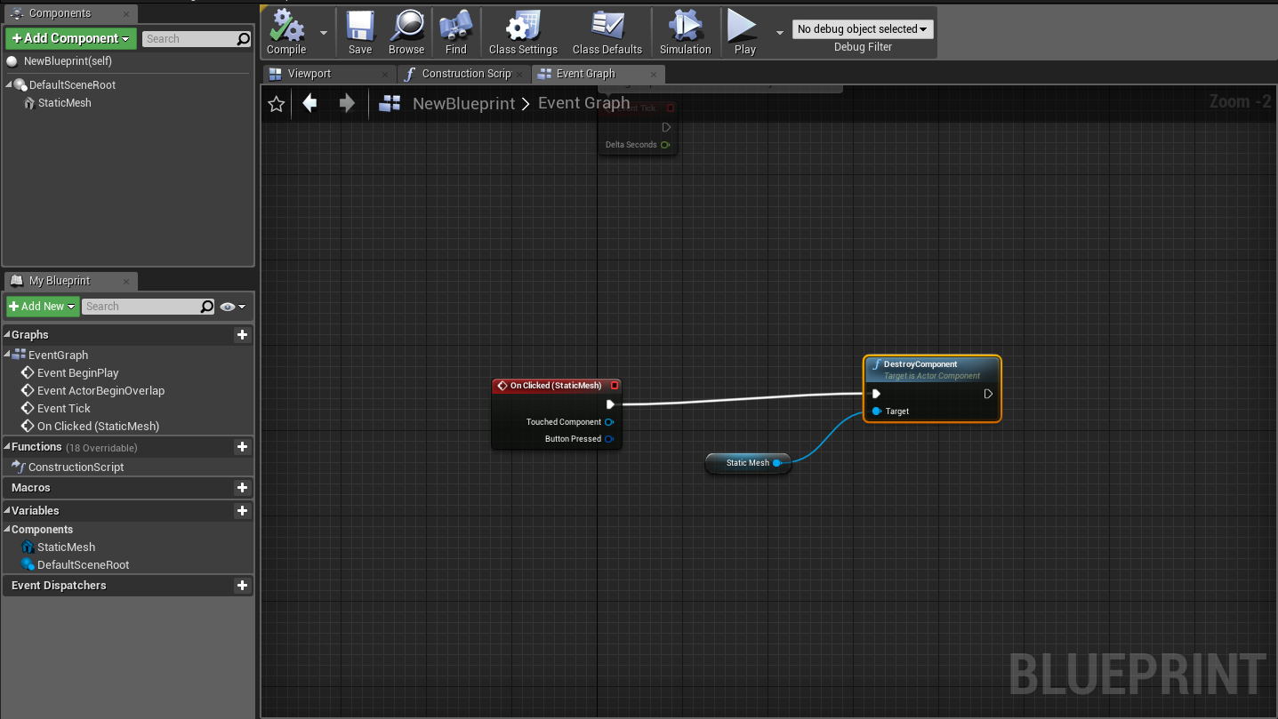Image resolution: width=1278 pixels, height=719 pixels.
Task: Add a new macro with plus button
Action: pos(242,488)
